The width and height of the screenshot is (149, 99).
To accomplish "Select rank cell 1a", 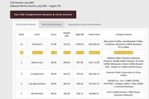I will tap(21, 44).
